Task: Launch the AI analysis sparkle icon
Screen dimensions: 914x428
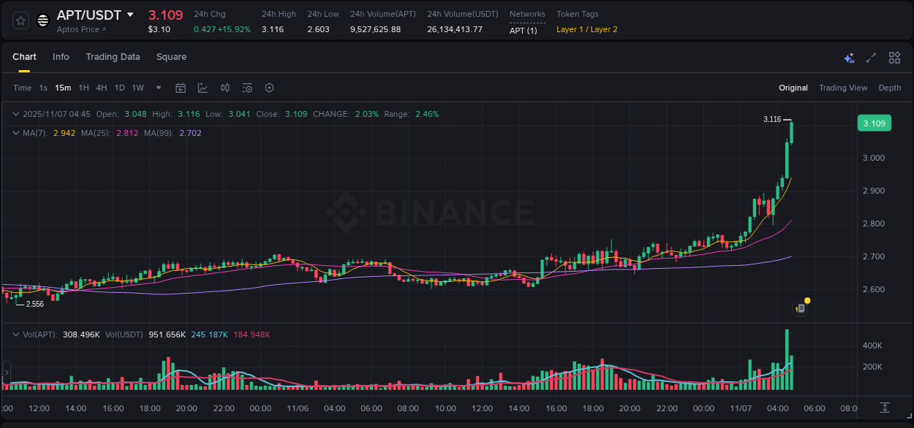Action: pos(849,58)
